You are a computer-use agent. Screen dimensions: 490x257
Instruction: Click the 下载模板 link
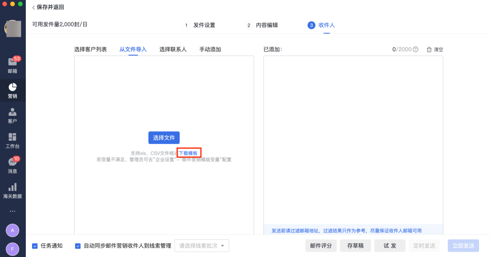[x=188, y=153]
